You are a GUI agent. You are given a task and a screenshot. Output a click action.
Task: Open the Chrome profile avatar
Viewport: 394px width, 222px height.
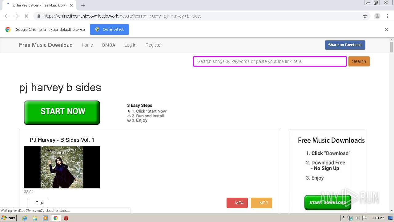tap(377, 16)
